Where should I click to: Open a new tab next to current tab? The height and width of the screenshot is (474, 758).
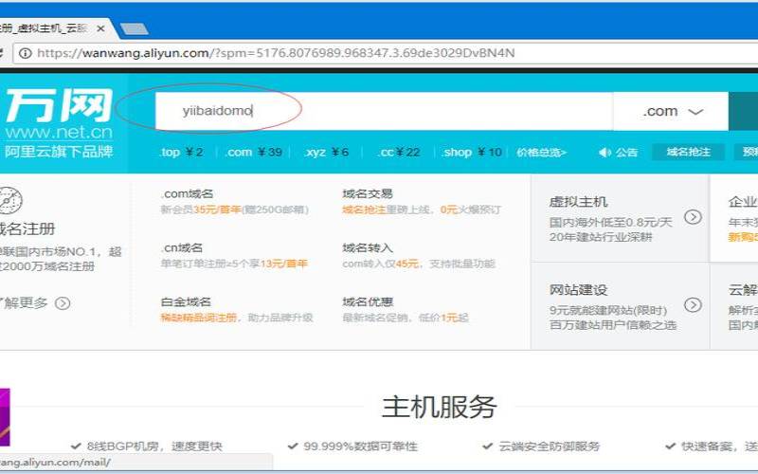point(135,29)
